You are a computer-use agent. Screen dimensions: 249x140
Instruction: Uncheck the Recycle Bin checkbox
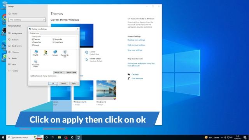tap(54, 39)
